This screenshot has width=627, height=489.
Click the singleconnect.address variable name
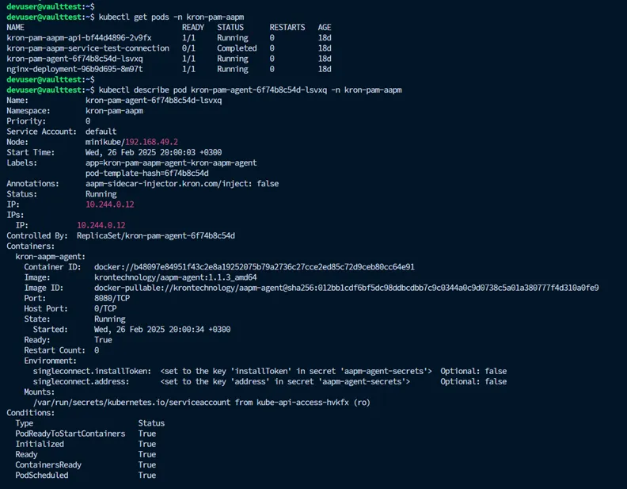82,381
